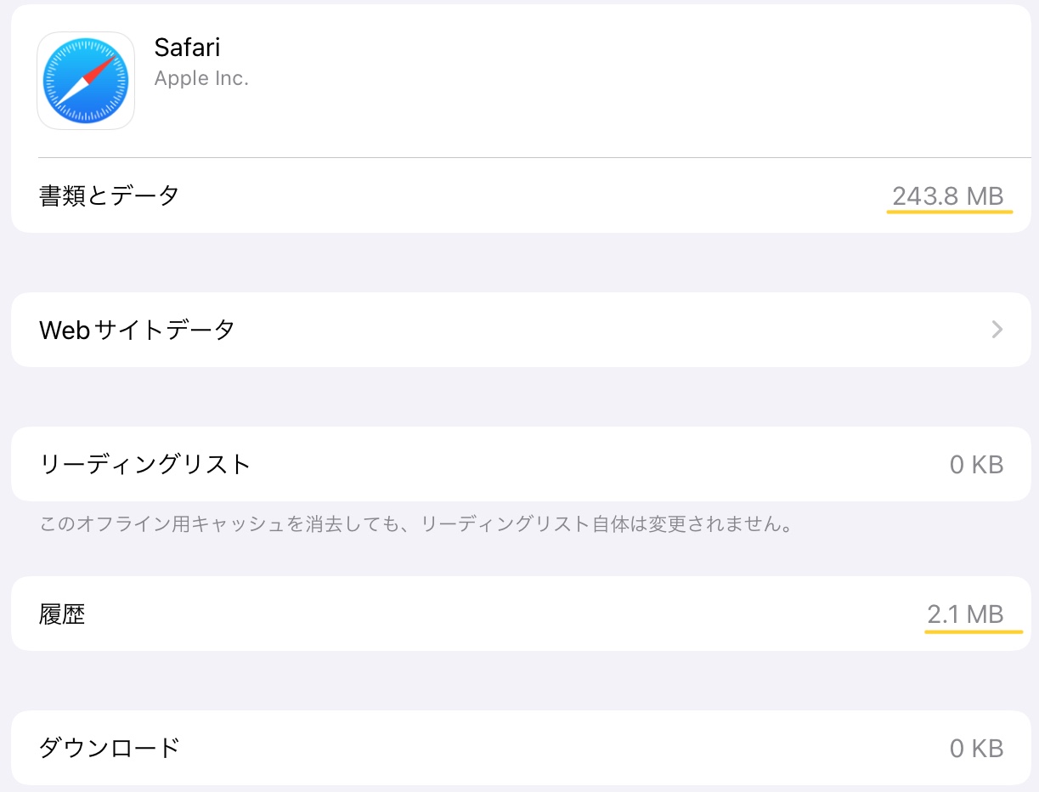
Task: Select the リーディングリスト label
Action: click(145, 464)
